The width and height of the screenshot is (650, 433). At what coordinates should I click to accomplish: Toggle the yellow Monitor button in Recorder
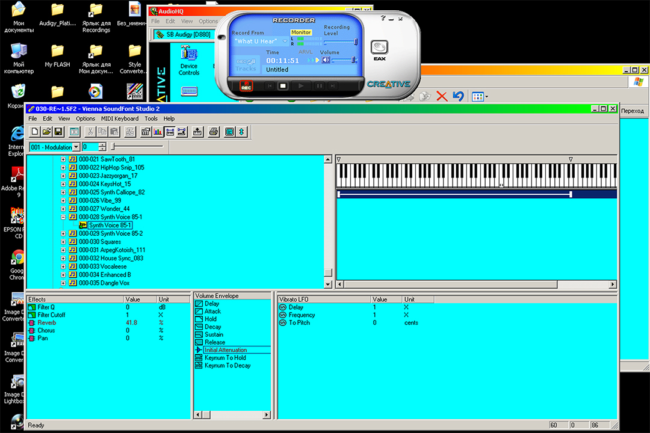(x=301, y=32)
